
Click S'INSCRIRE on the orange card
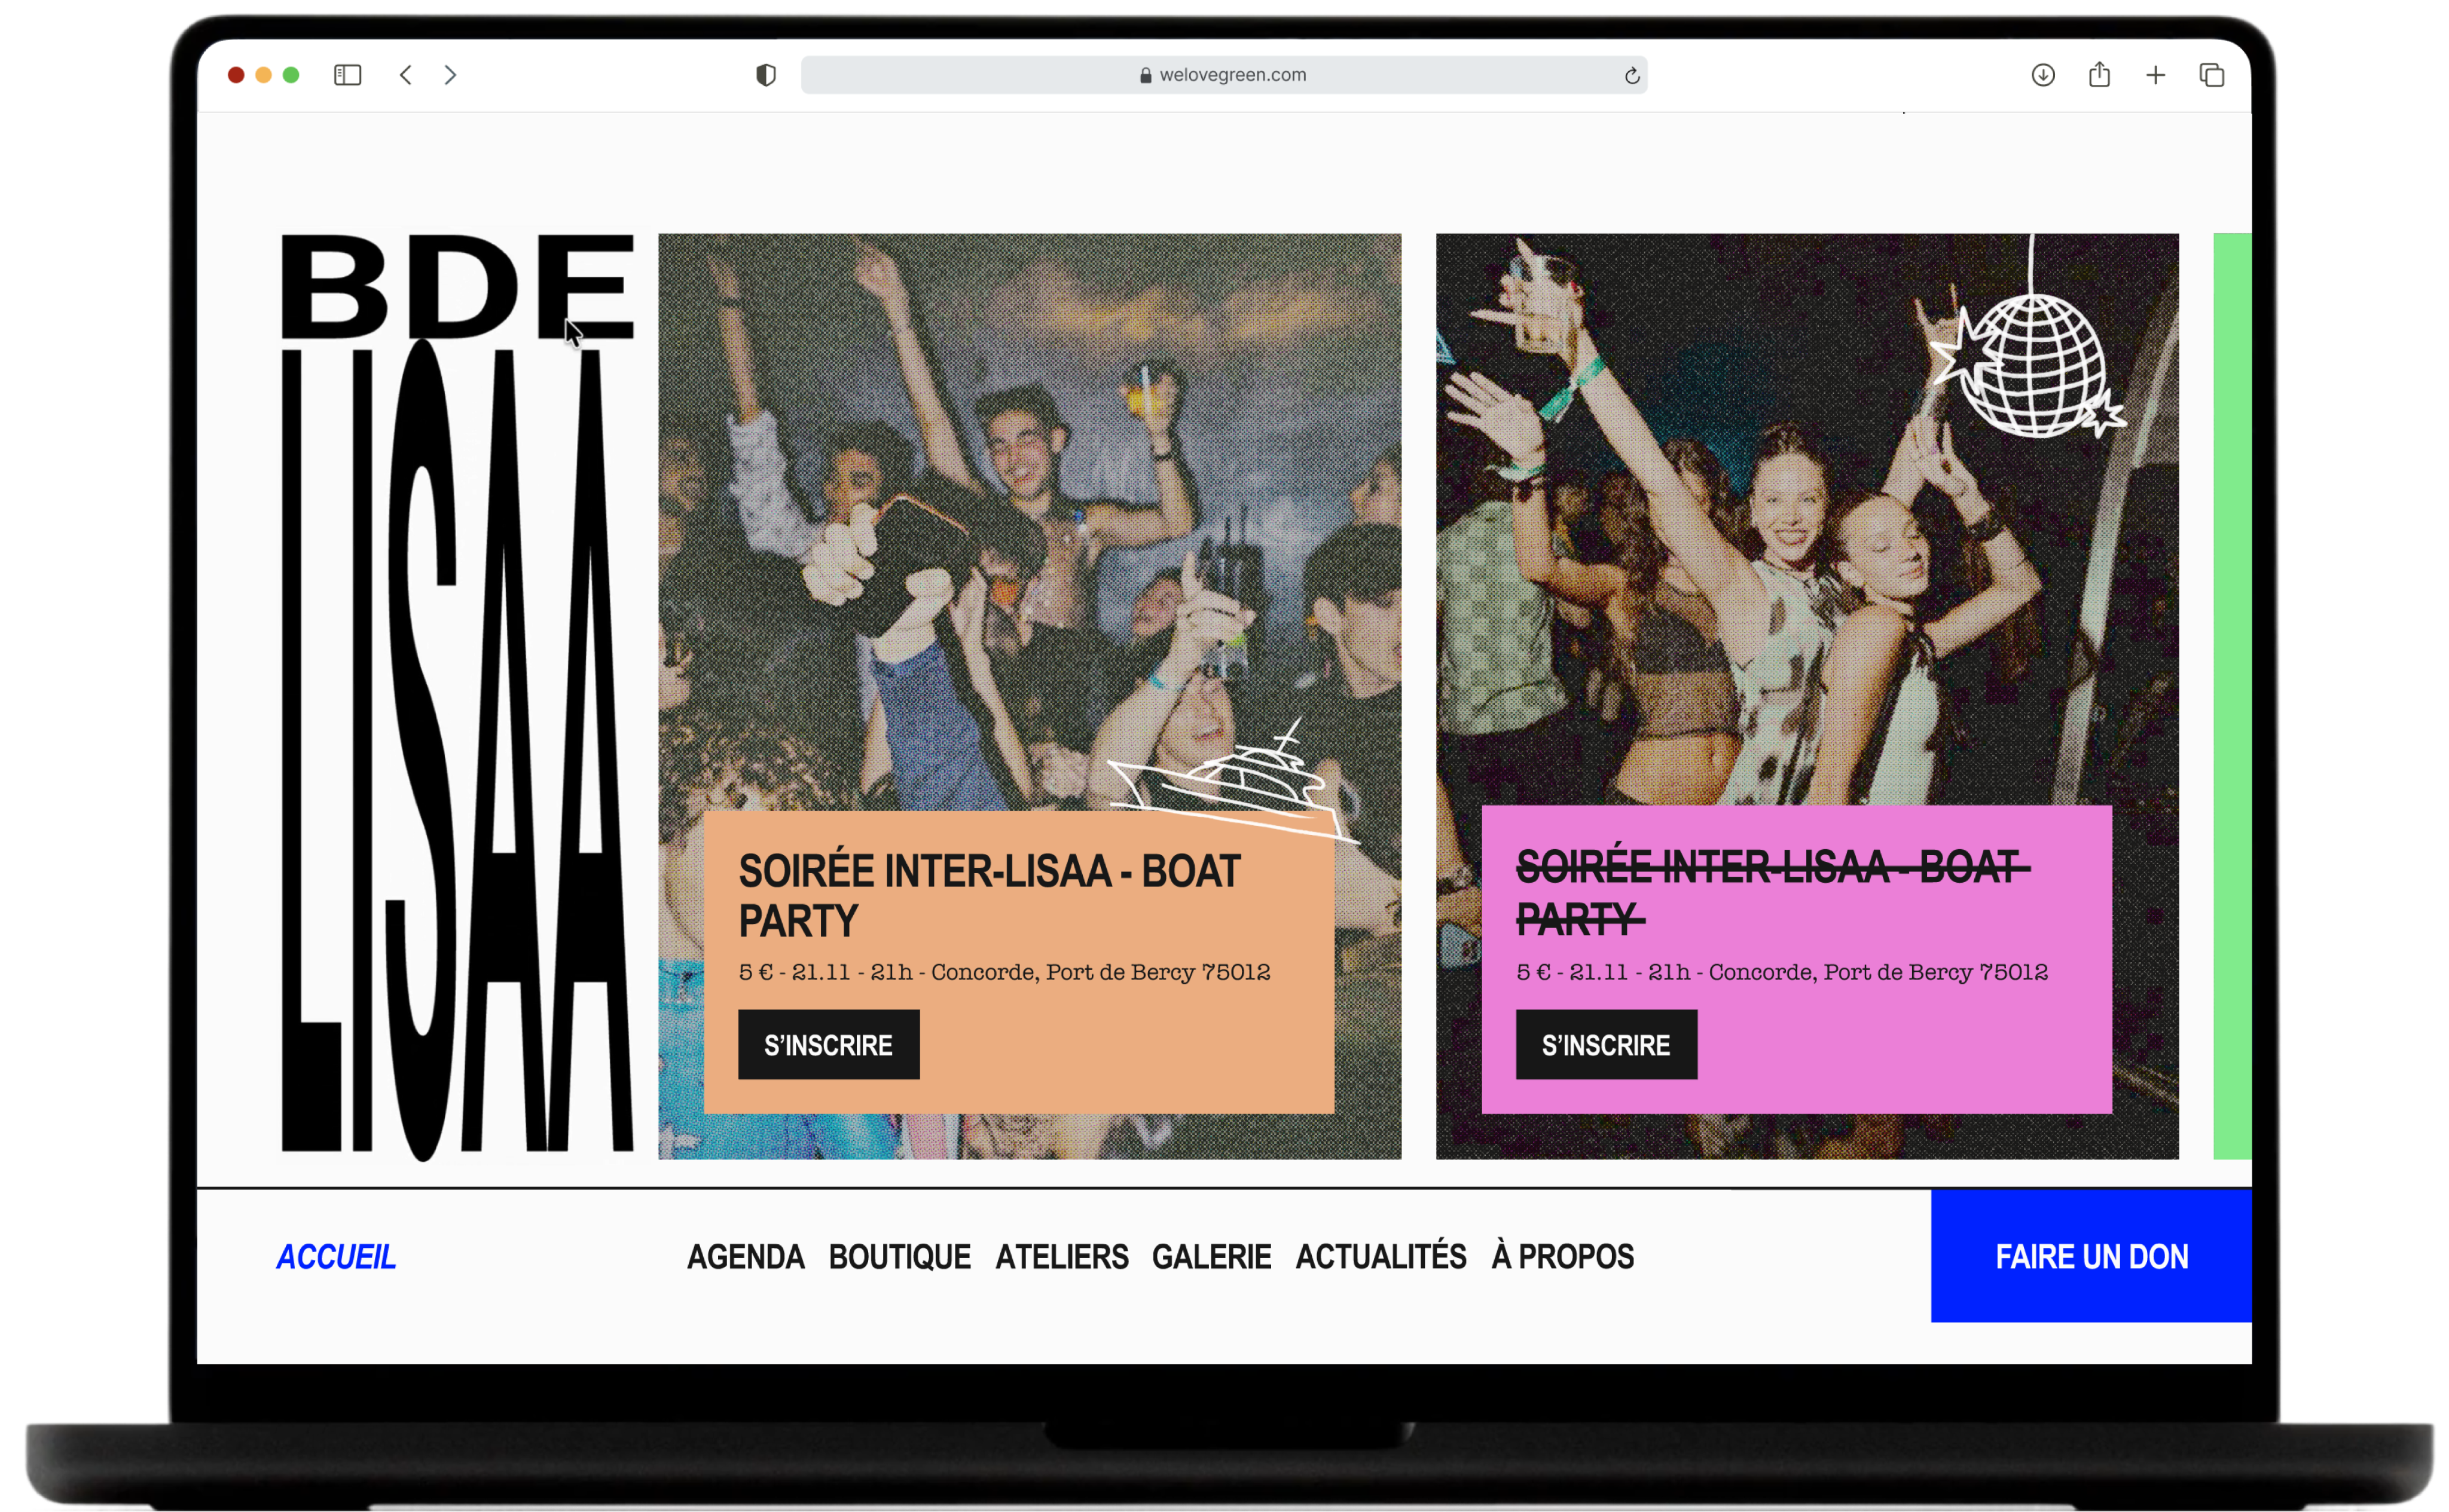pyautogui.click(x=828, y=1045)
